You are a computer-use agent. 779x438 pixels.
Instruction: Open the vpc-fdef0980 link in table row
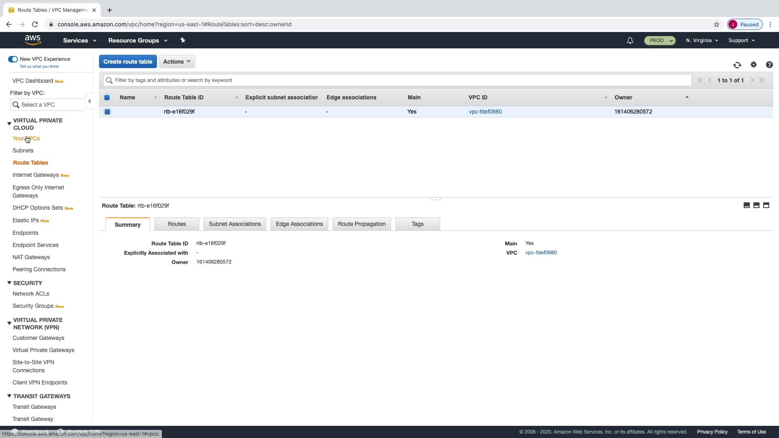click(485, 112)
